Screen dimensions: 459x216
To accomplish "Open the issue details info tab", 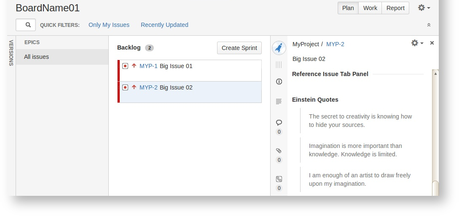I will [279, 82].
